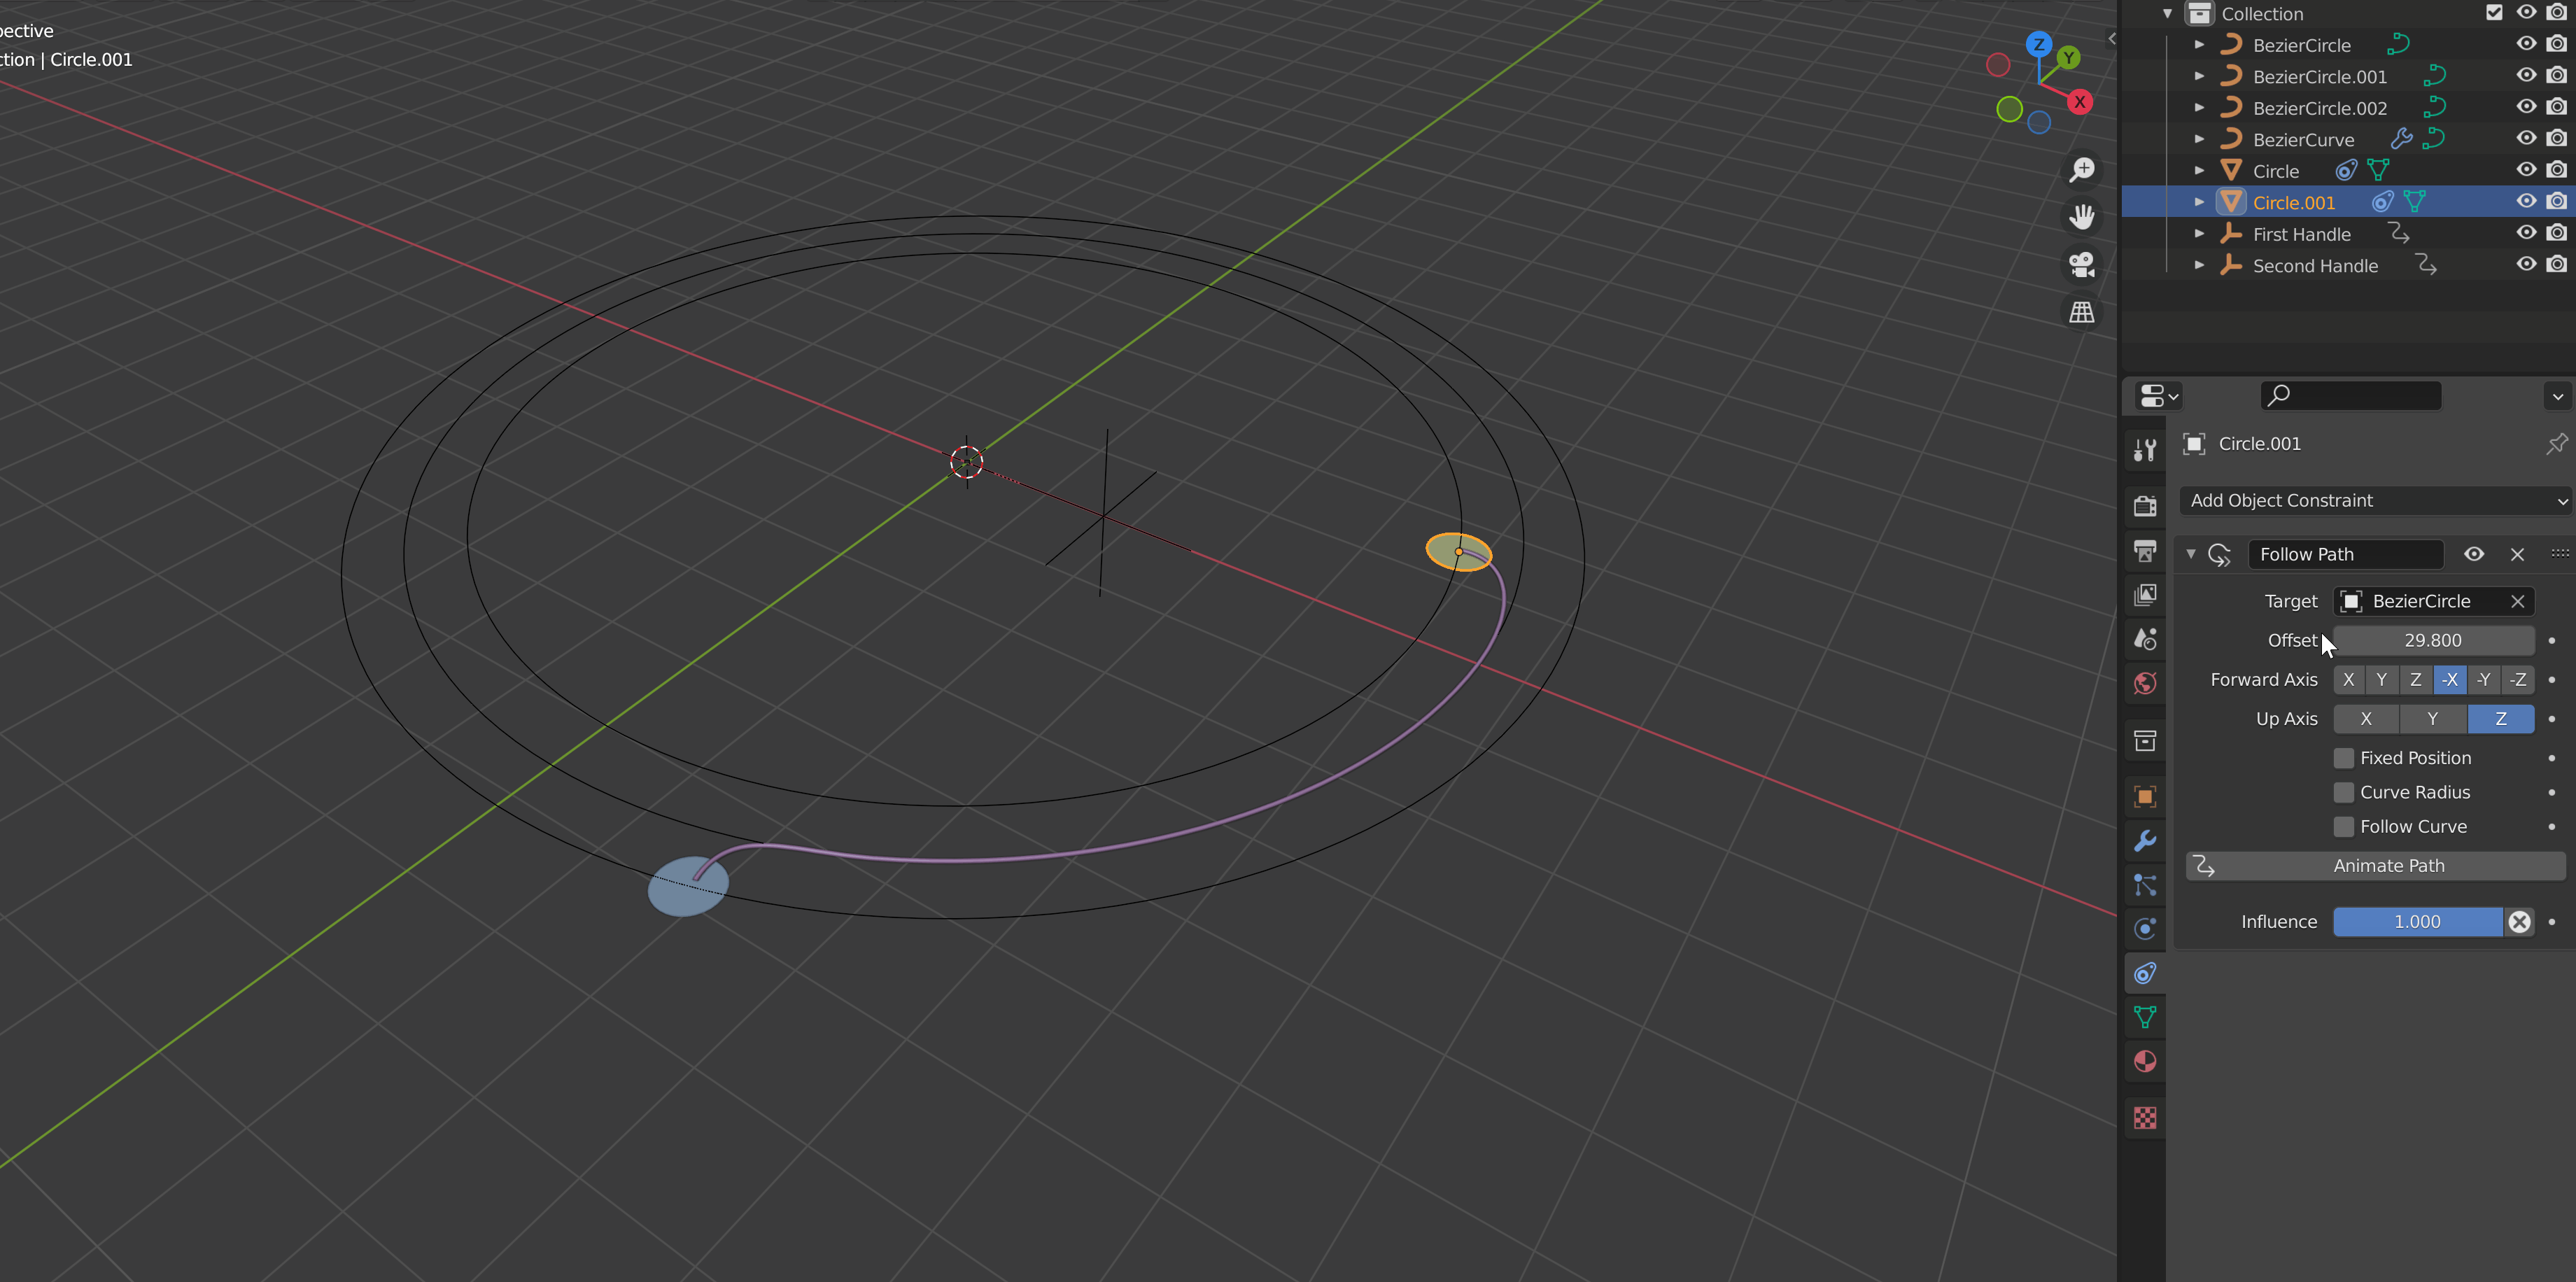Toggle camera view icon
This screenshot has width=2576, height=1282.
[2082, 265]
